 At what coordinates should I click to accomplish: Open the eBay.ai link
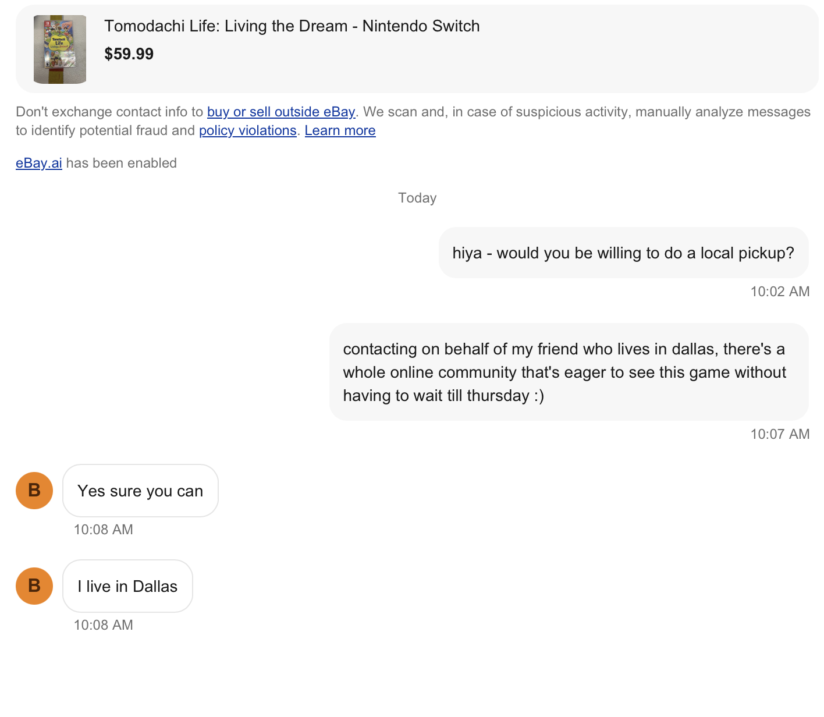point(39,163)
